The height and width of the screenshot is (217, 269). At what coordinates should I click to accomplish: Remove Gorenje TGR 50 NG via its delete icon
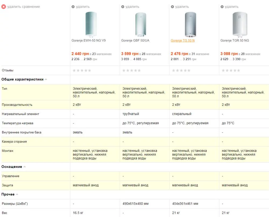222,7
